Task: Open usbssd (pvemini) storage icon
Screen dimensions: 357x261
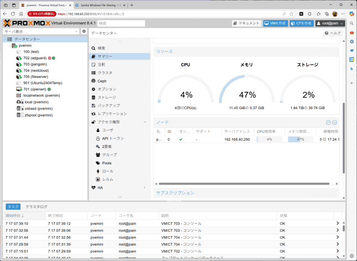Action: pos(20,109)
